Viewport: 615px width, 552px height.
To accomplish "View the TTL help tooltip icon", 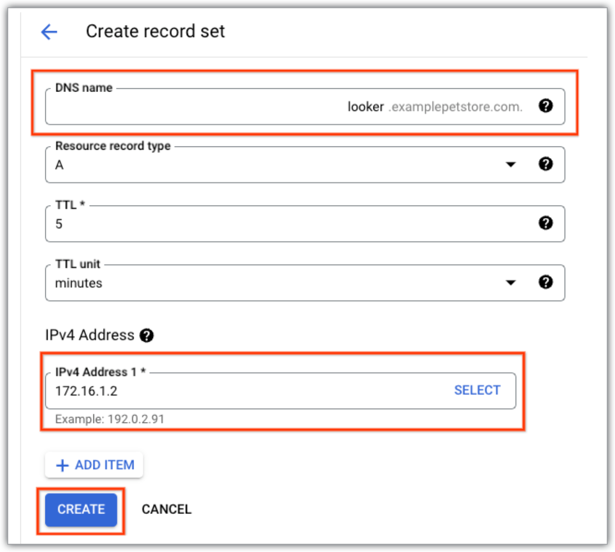I will (545, 223).
